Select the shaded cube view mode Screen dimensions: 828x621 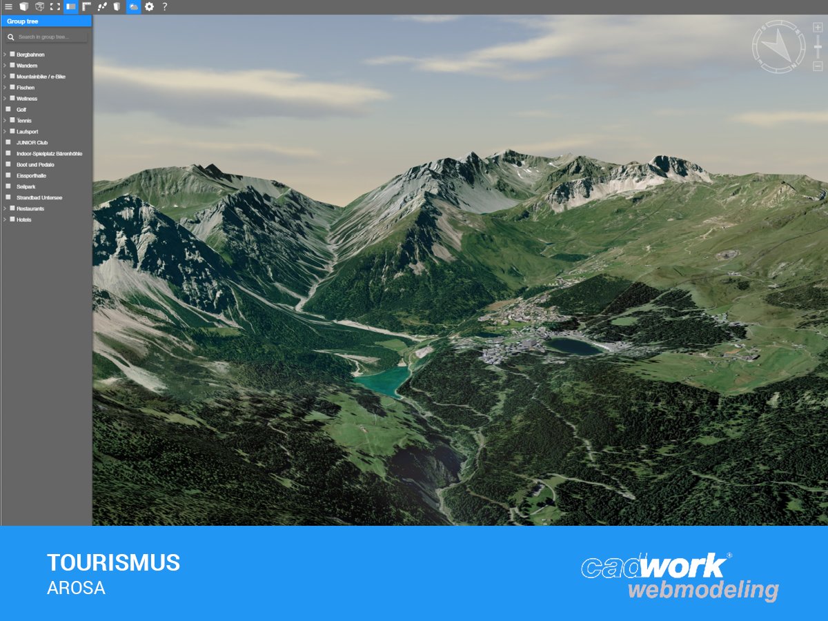[23, 7]
